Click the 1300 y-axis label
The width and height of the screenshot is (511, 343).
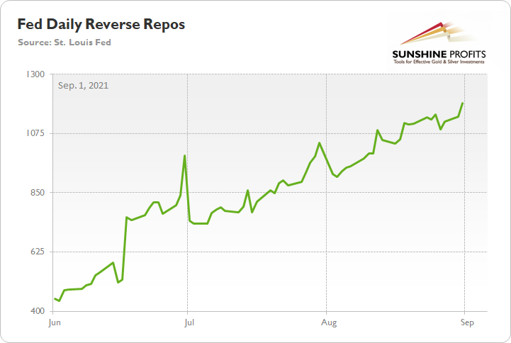click(35, 74)
